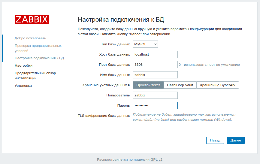Select the Настройка подключения к БД step
The width and height of the screenshot is (260, 164).
click(x=39, y=58)
